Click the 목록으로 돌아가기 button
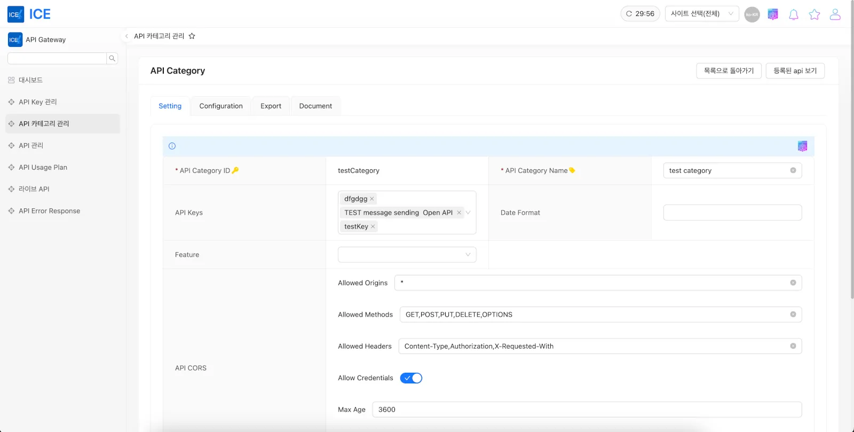854x432 pixels. (729, 70)
